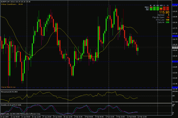The image size is (178, 118).
Task: Click the 'Pips to Open' label
Action: (158, 17)
